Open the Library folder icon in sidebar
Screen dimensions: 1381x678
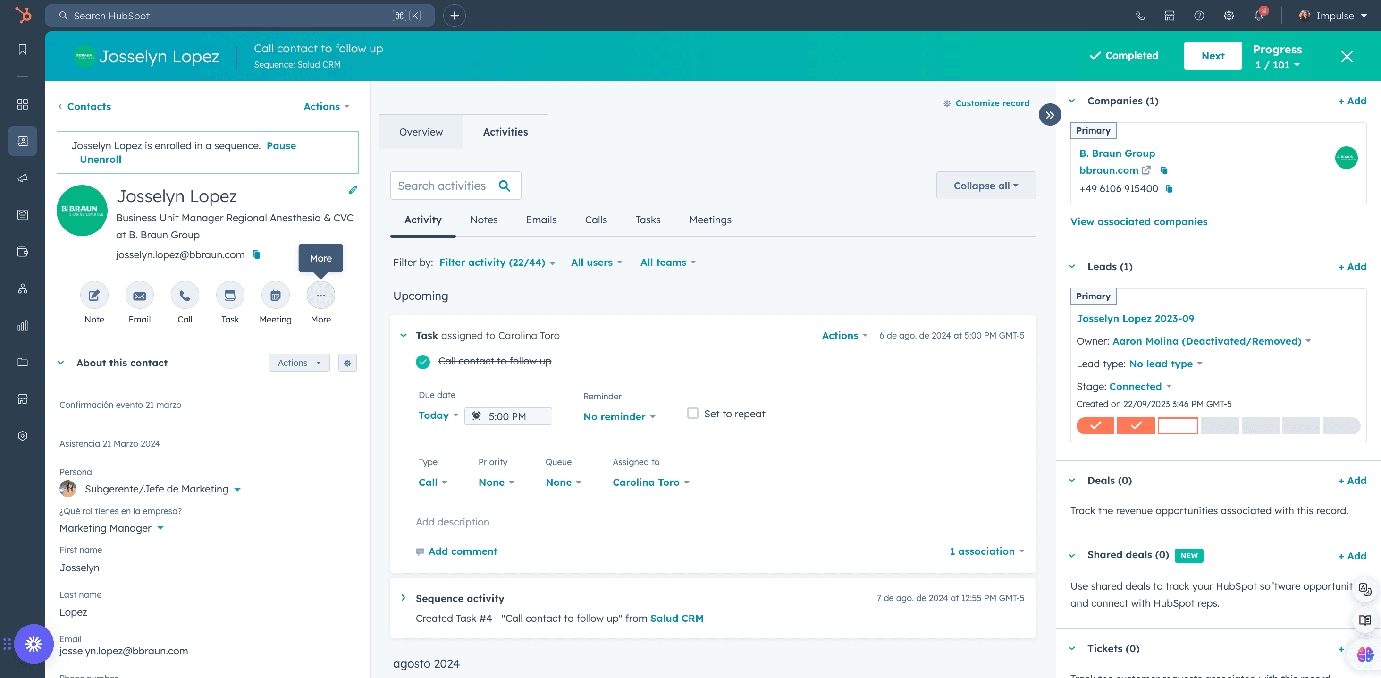click(23, 362)
